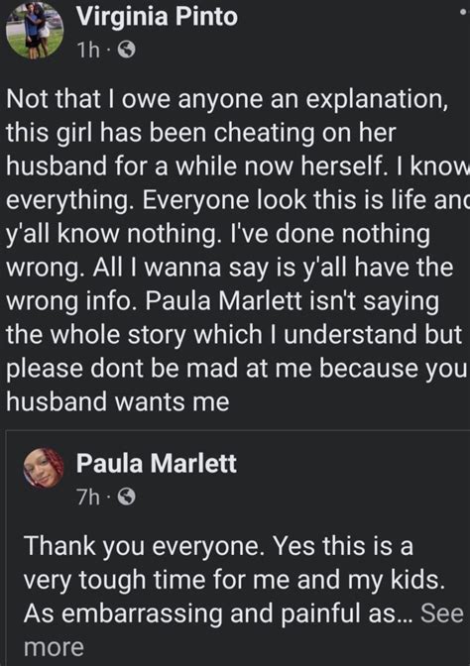The height and width of the screenshot is (666, 470).
Task: Click the globe privacy icon beside 7h
Action: point(126,497)
